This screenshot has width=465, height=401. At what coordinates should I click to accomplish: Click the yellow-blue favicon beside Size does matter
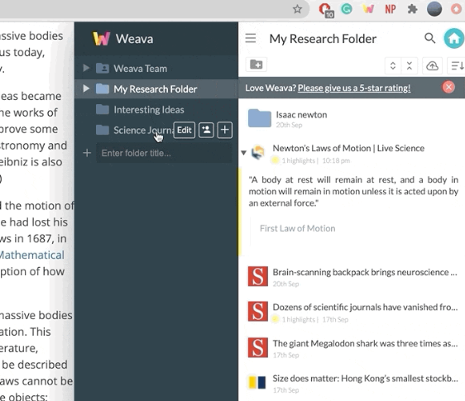pyautogui.click(x=257, y=382)
